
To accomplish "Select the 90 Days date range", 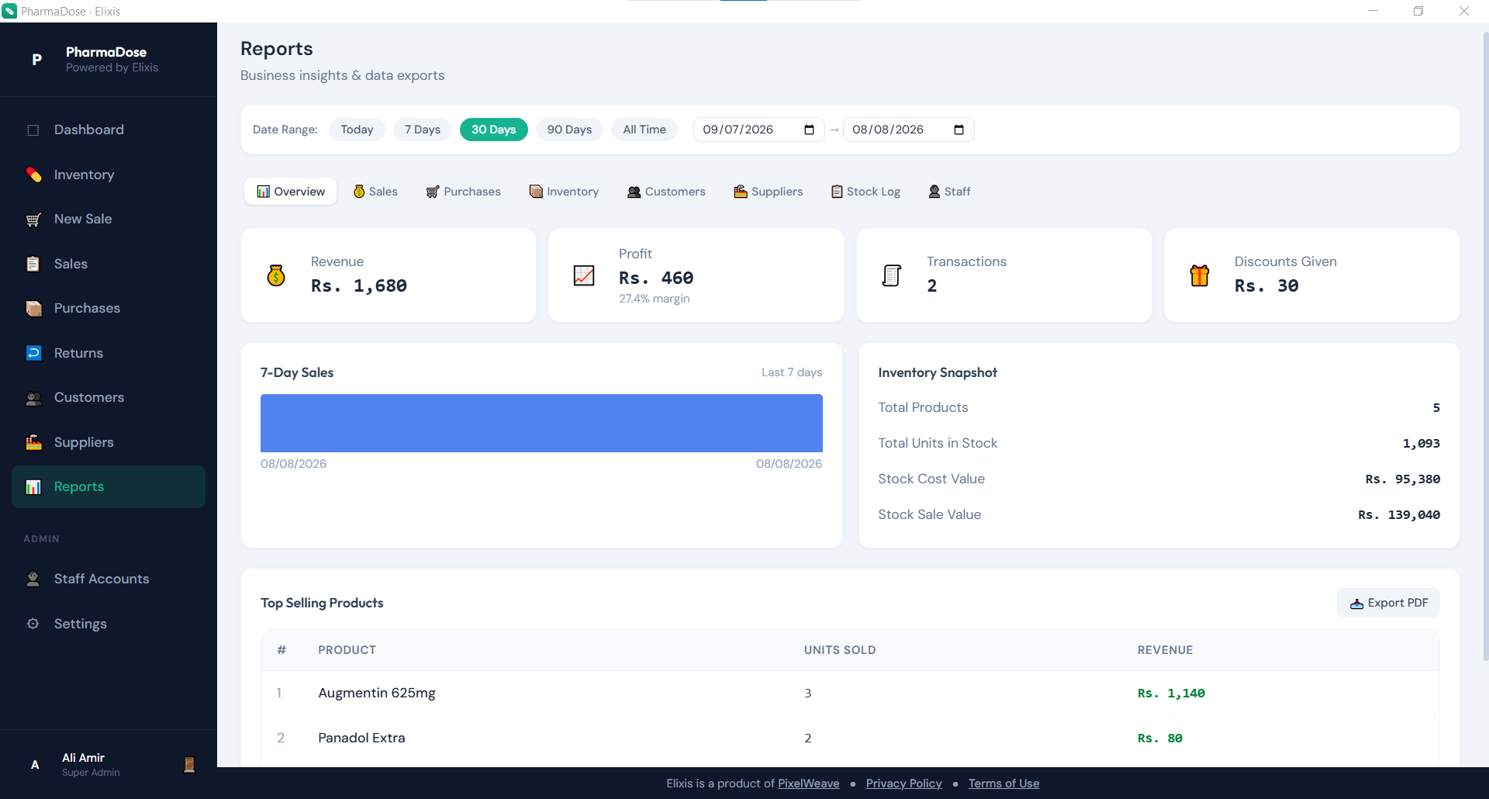I will [x=569, y=130].
